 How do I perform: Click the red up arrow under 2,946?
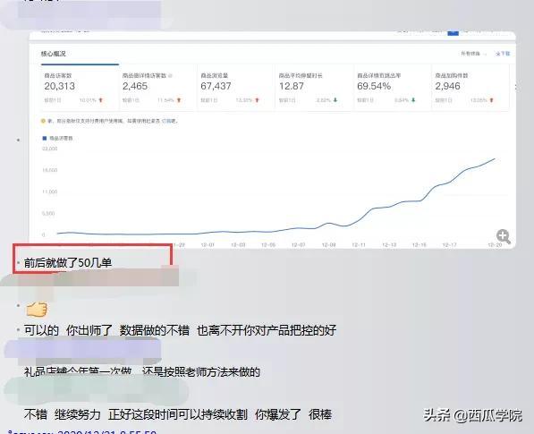click(x=491, y=100)
